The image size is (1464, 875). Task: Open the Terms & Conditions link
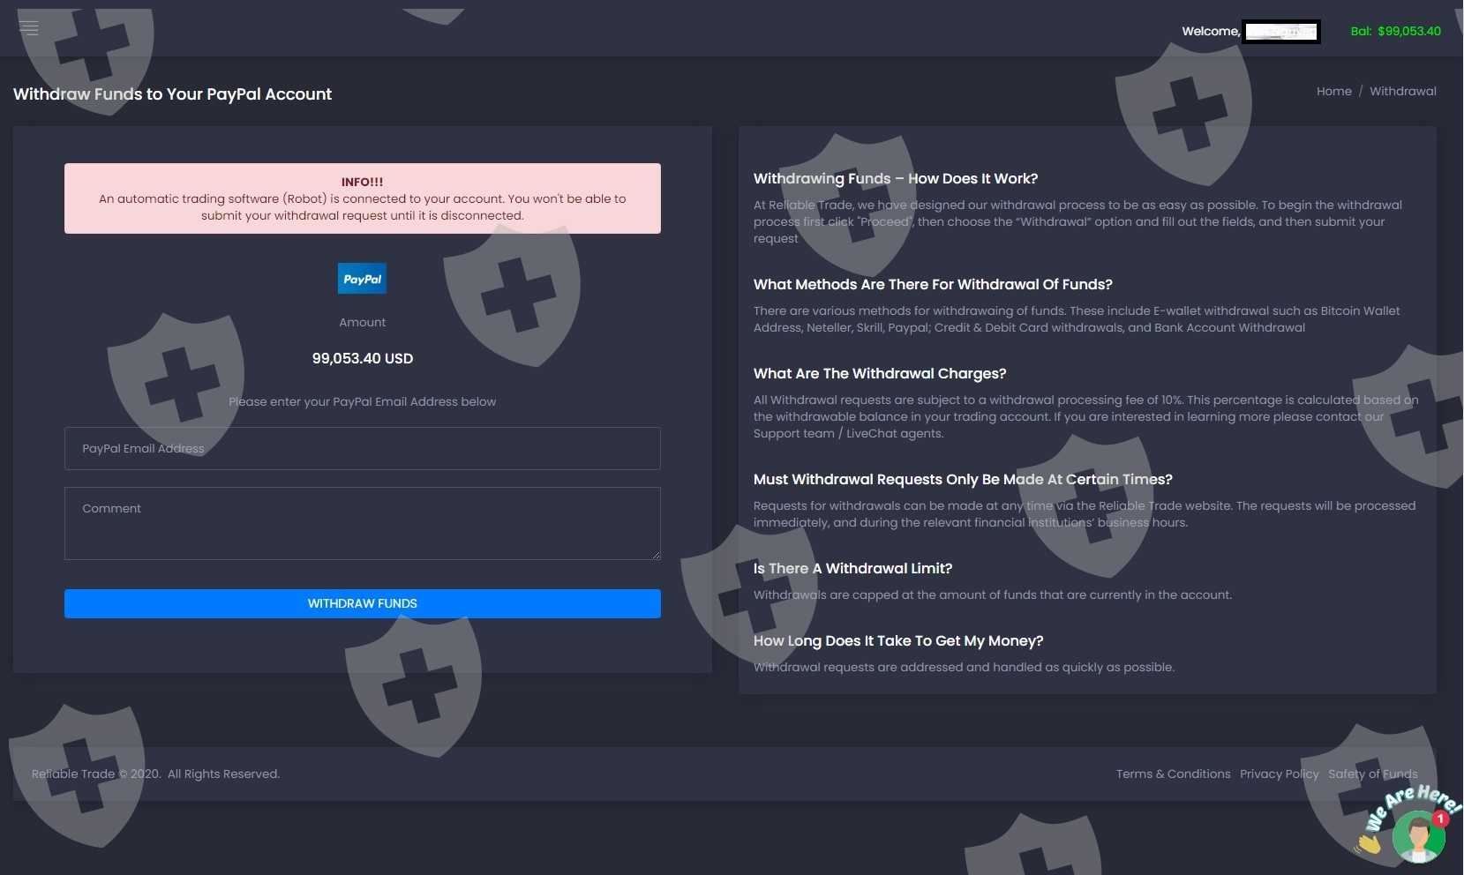[x=1173, y=774]
